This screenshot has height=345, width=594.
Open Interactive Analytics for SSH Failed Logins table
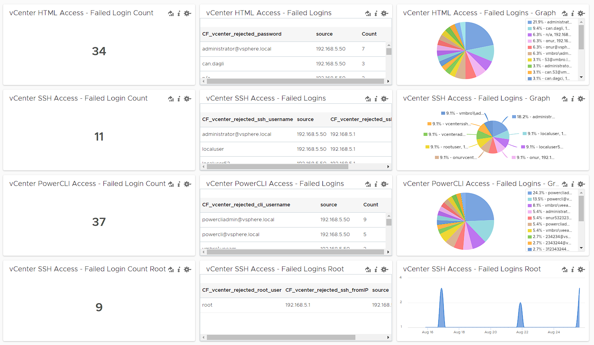[368, 99]
